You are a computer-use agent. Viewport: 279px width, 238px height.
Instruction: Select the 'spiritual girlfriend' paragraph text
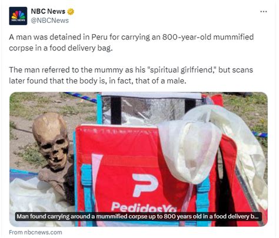131,75
